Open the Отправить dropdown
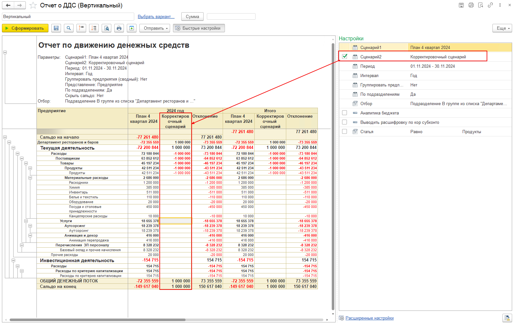 (x=155, y=28)
